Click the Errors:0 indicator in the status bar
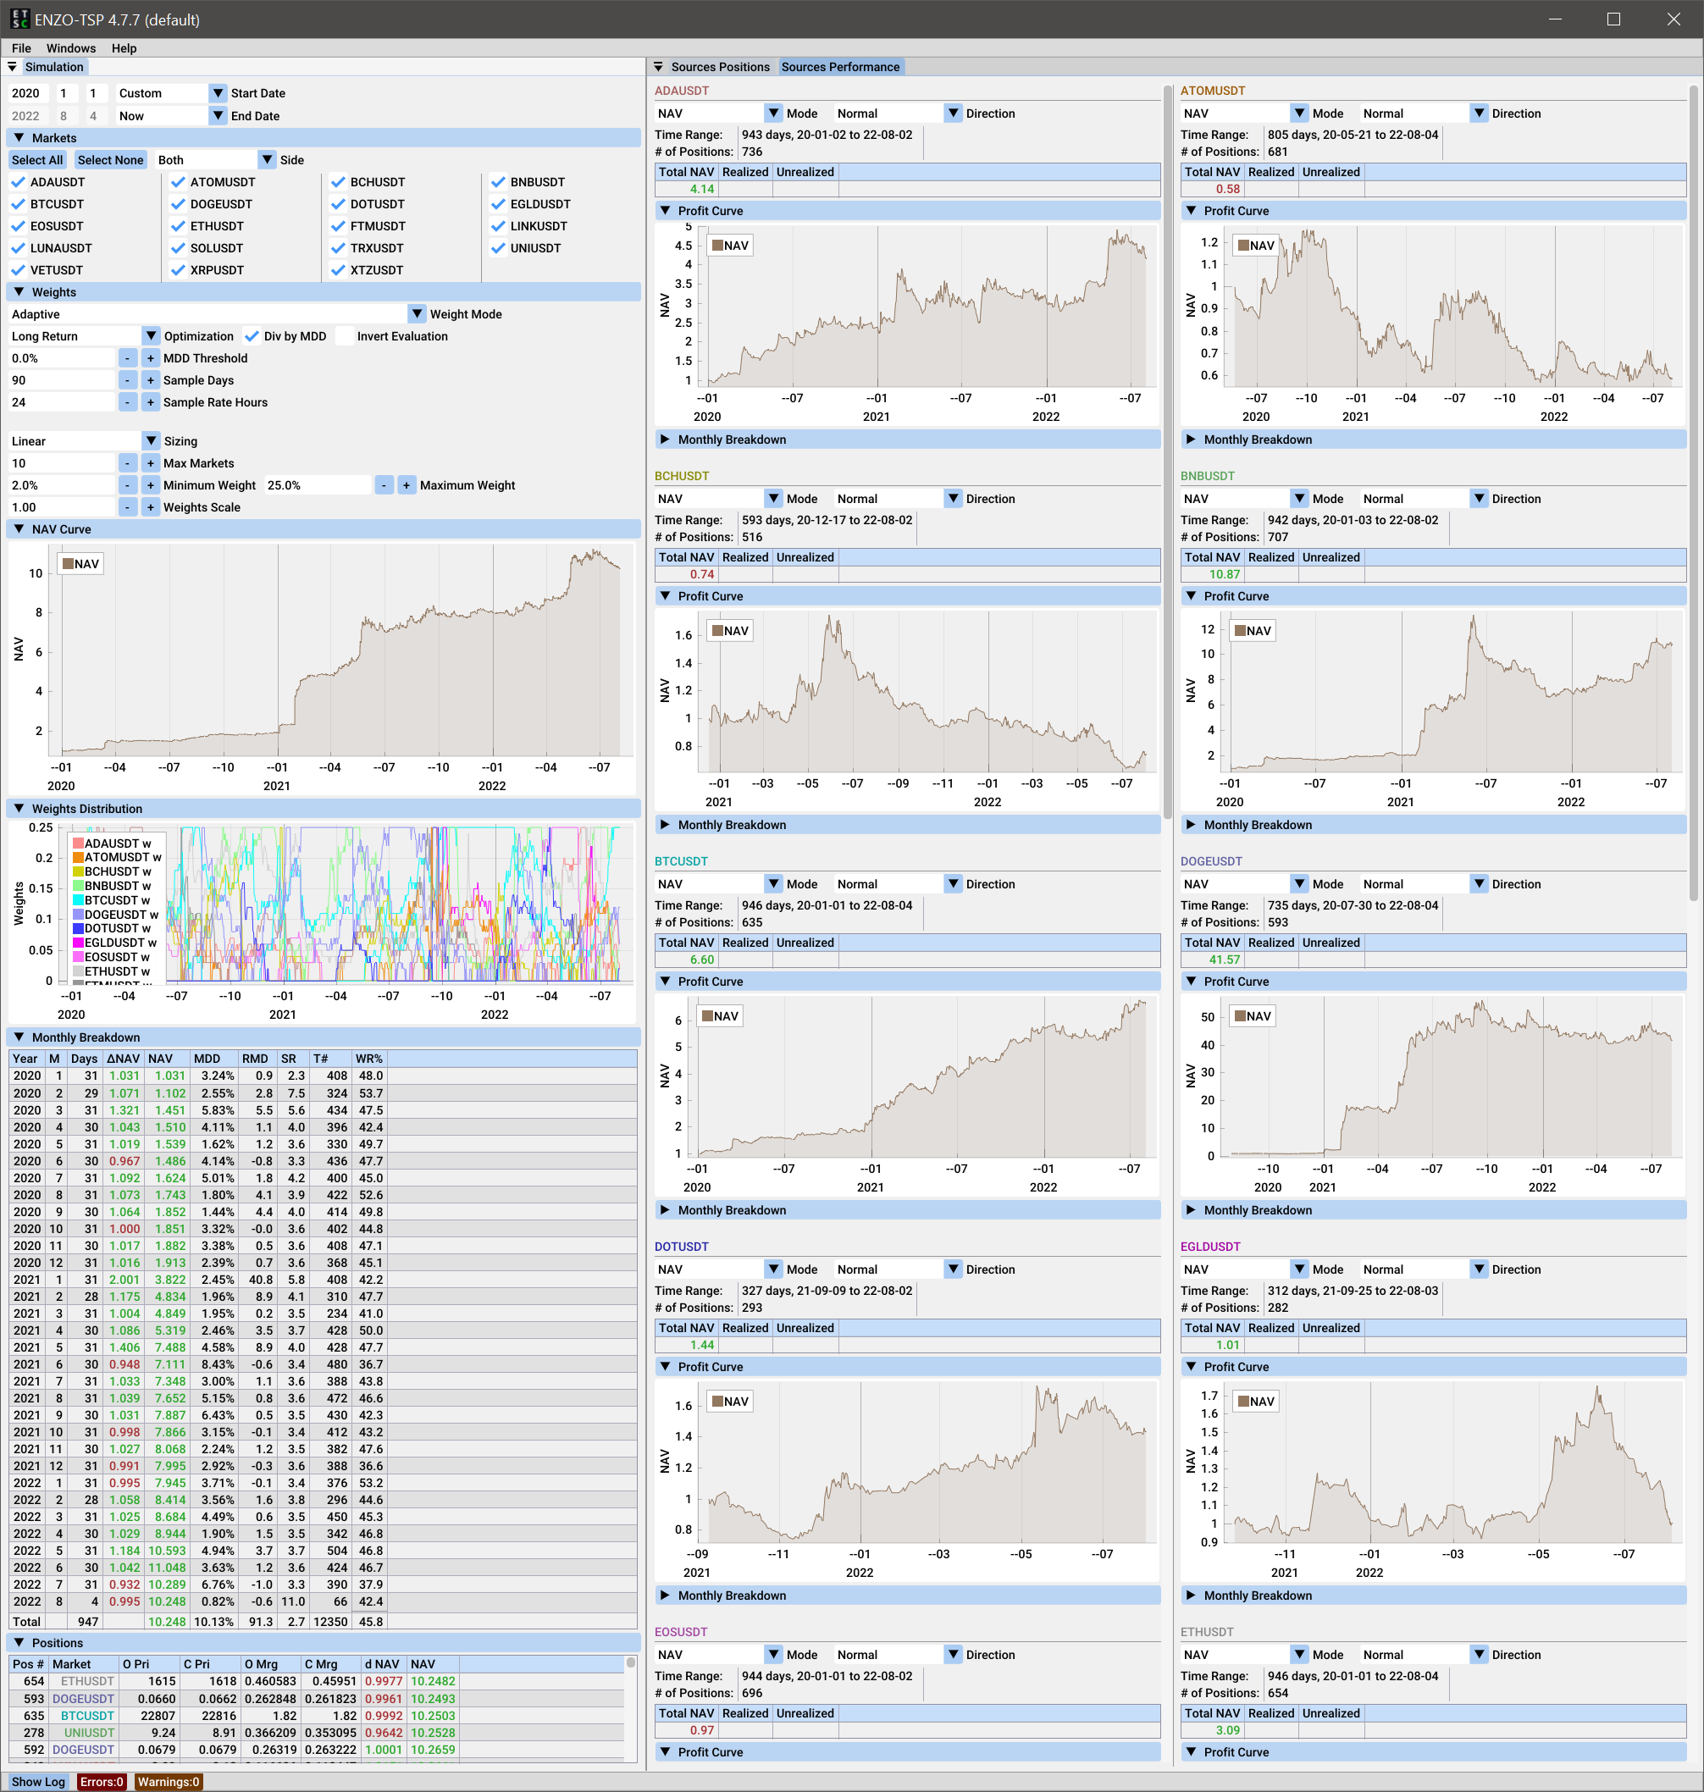The width and height of the screenshot is (1704, 1792). point(102,1781)
